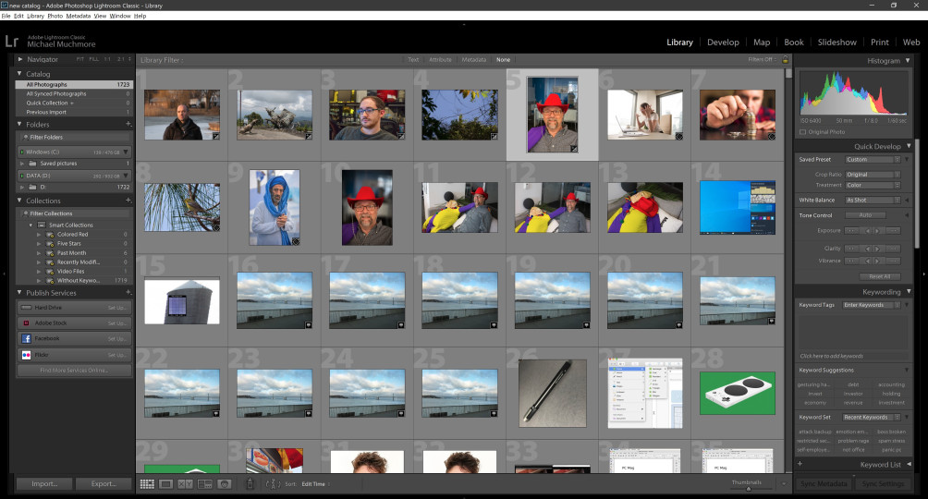Open People view
928x499 pixels.
225,484
